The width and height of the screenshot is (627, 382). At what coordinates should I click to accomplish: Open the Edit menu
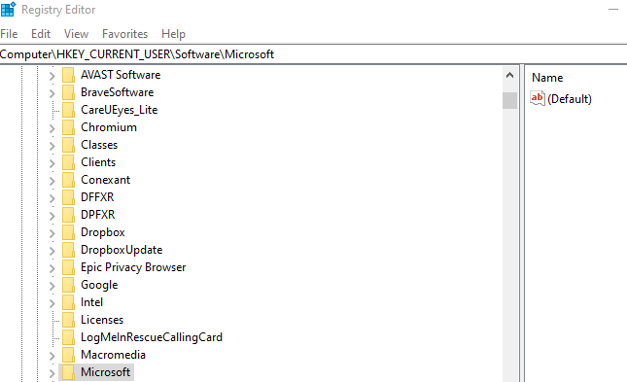41,34
